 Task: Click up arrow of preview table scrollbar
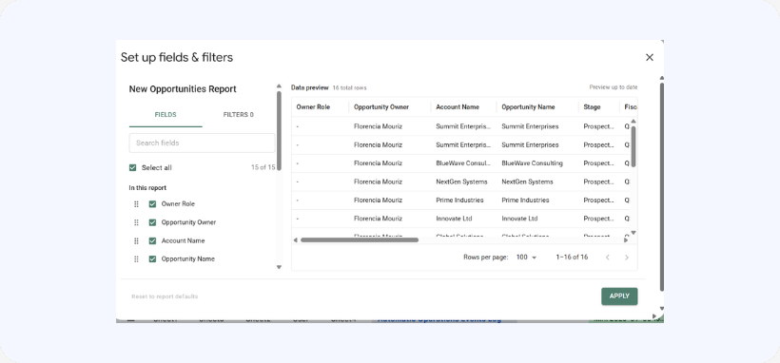coord(634,121)
